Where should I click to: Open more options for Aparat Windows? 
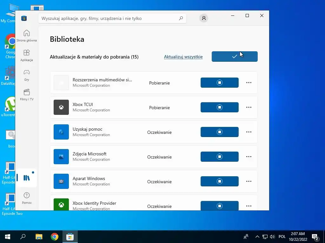(x=249, y=181)
